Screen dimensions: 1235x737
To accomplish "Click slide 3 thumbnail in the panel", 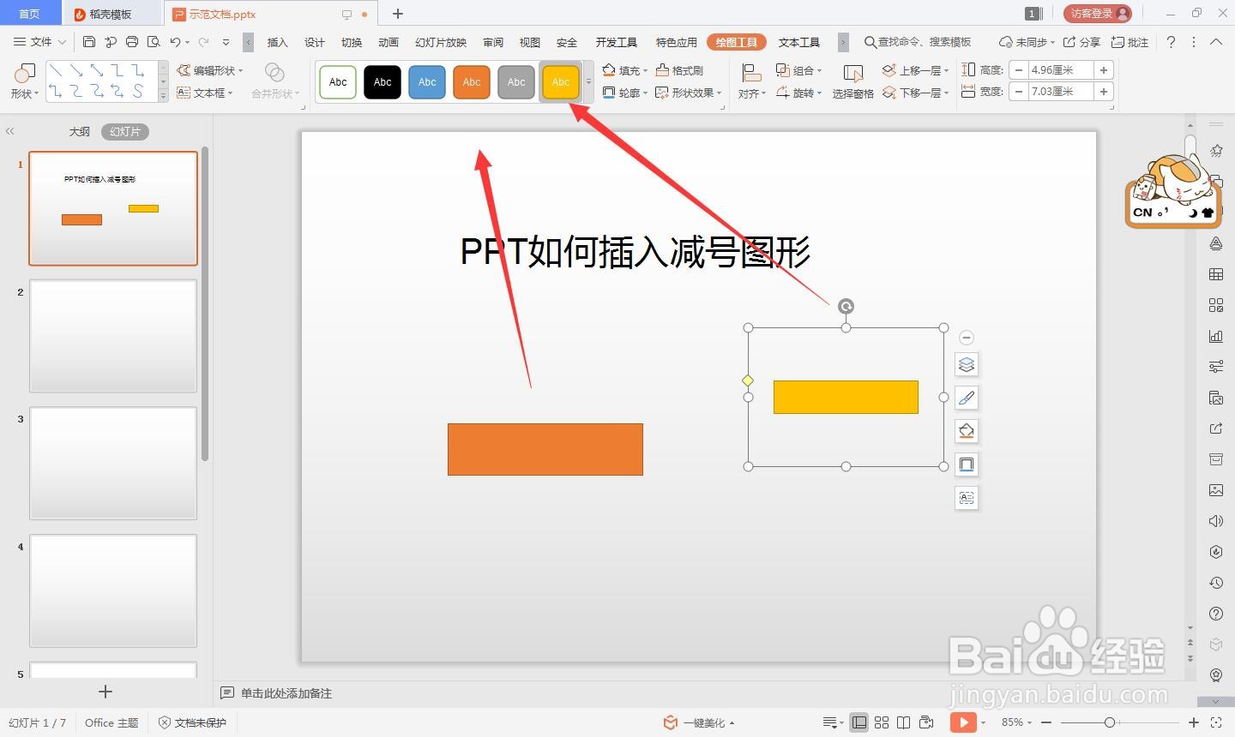I will tap(112, 464).
